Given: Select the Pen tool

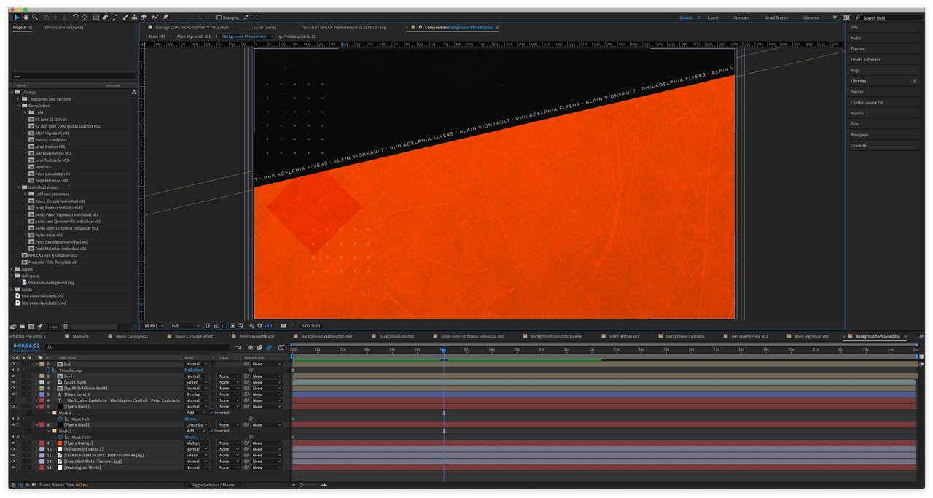Looking at the screenshot, I should [x=105, y=17].
